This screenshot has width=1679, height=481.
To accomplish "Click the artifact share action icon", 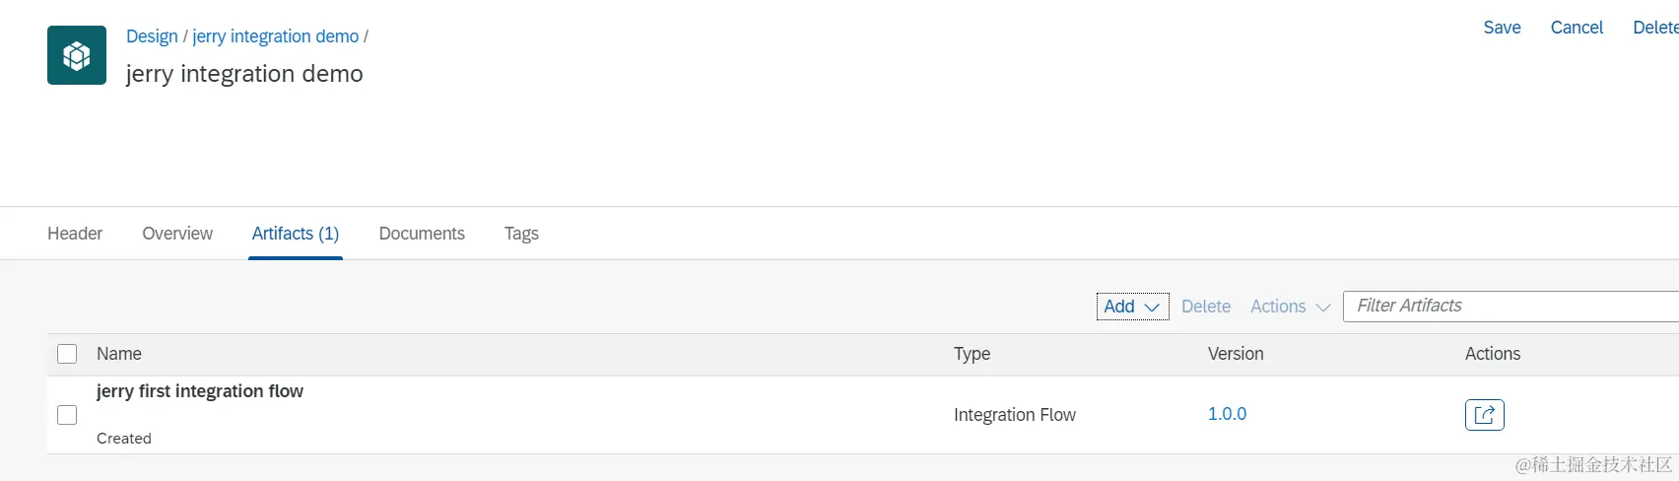I will (x=1484, y=415).
